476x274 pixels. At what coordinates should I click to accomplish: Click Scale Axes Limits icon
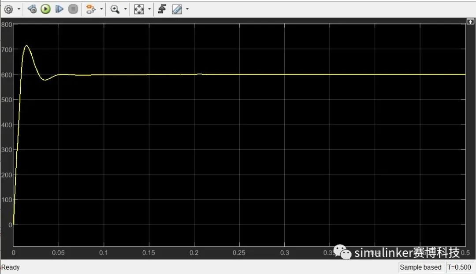[x=139, y=9]
